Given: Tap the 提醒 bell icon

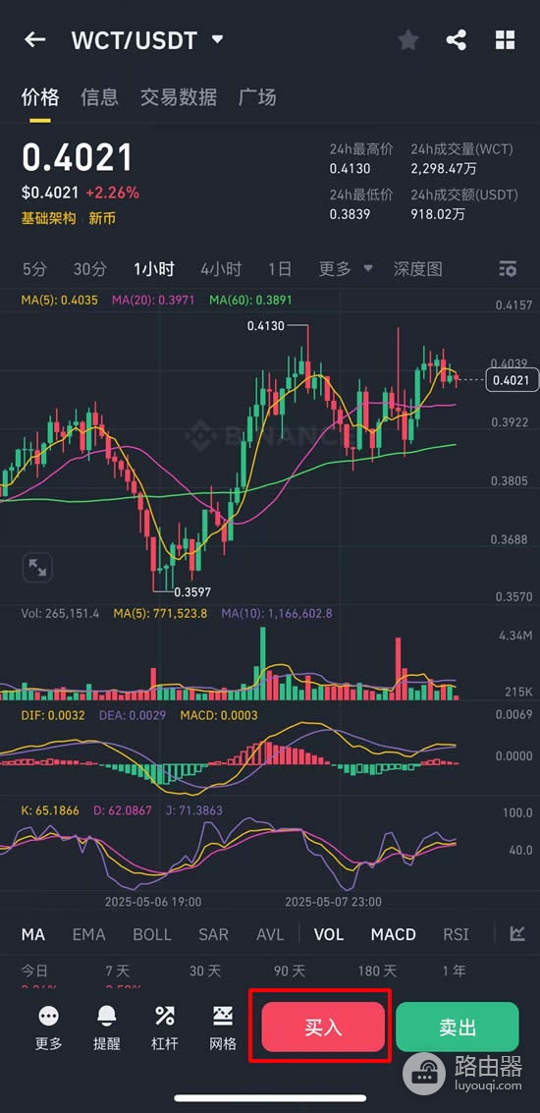Looking at the screenshot, I should click(x=106, y=1016).
